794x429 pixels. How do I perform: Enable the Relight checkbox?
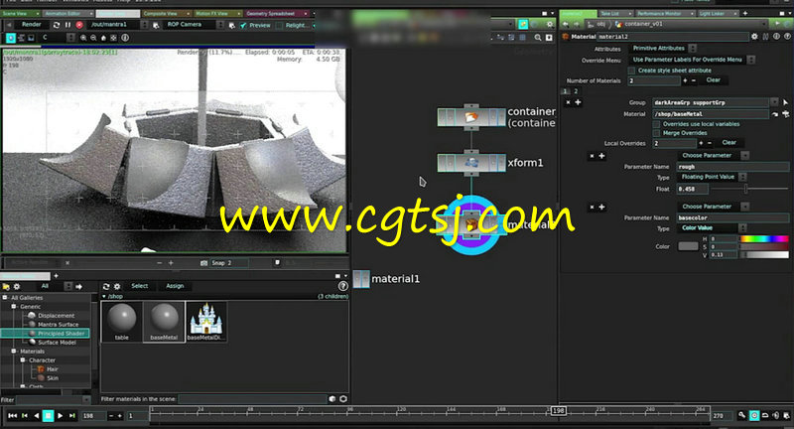(x=279, y=26)
